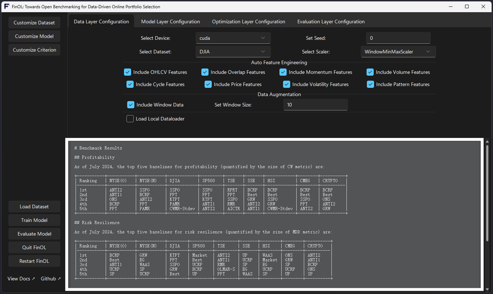This screenshot has width=493, height=294.
Task: Click the Customize Dataset button
Action: tap(34, 23)
